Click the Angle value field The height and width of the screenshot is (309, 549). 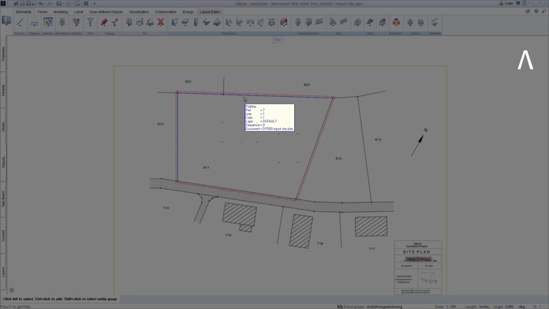click(x=509, y=306)
